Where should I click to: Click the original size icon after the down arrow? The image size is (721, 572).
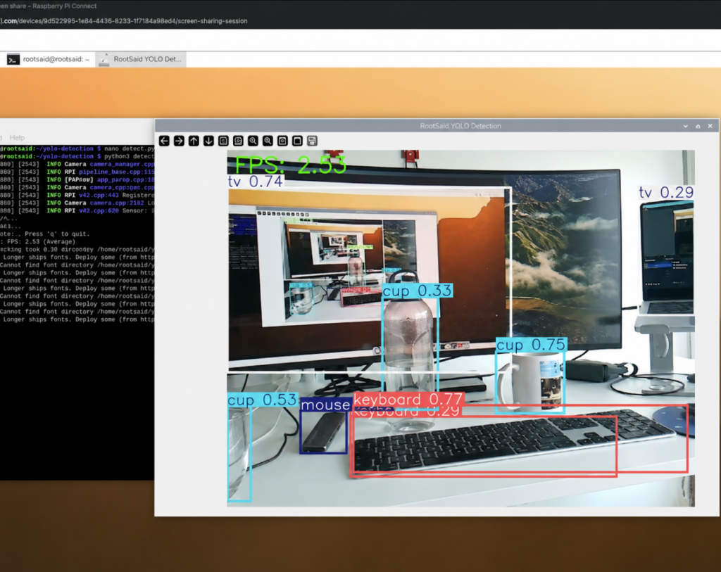[223, 141]
